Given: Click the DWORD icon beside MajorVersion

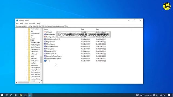Looking at the screenshot, I should (45, 41).
